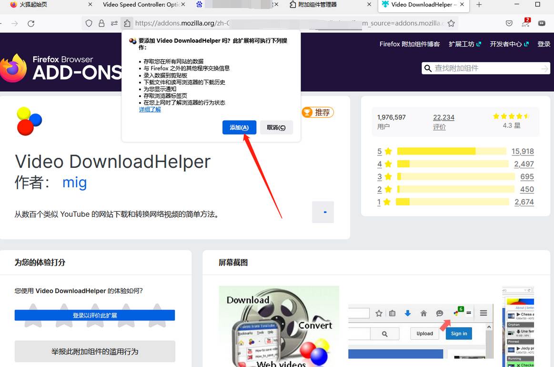Click 取消(C) to cancel installation
The image size is (554, 367).
[276, 127]
